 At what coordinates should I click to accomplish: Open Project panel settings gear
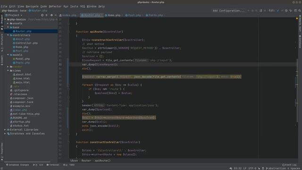click(51, 15)
